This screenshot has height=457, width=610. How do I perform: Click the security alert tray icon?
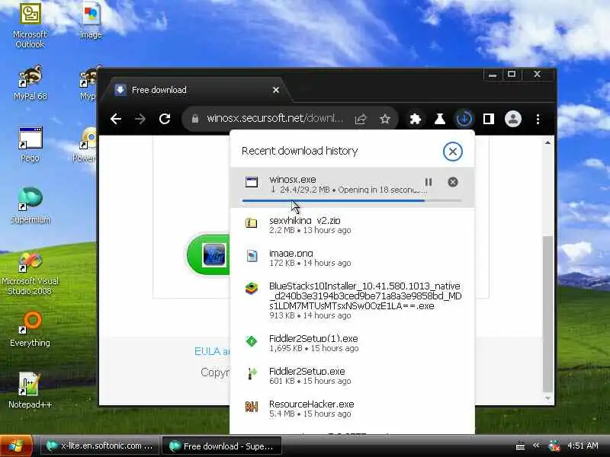point(554,446)
